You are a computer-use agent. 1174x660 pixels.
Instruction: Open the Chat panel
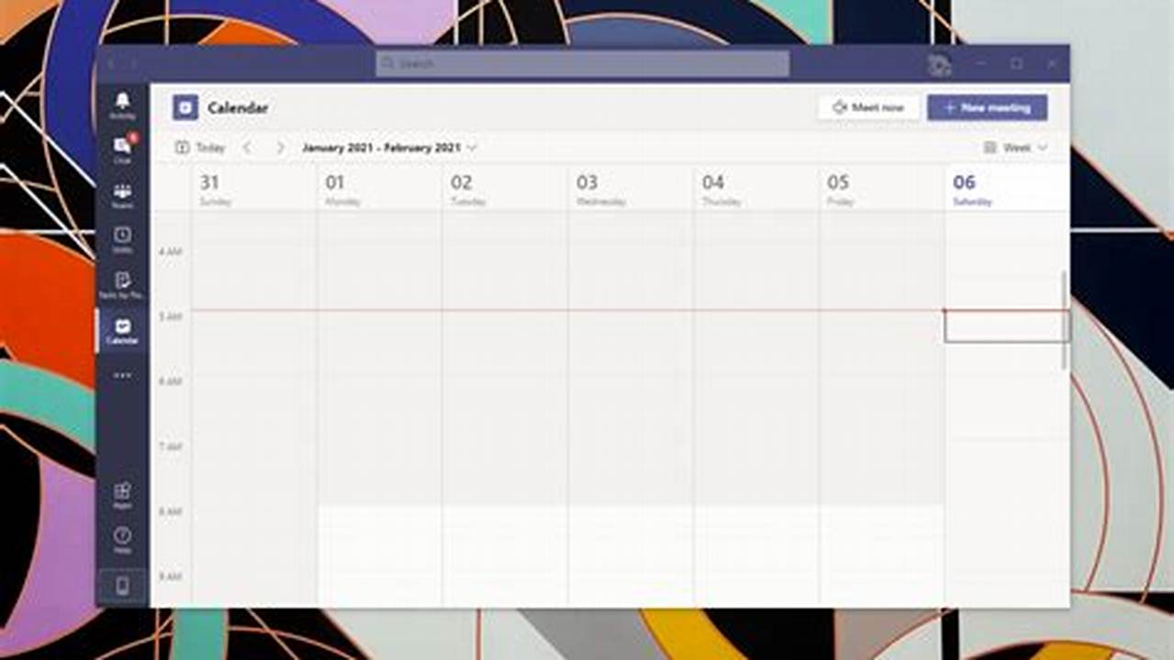pyautogui.click(x=122, y=145)
